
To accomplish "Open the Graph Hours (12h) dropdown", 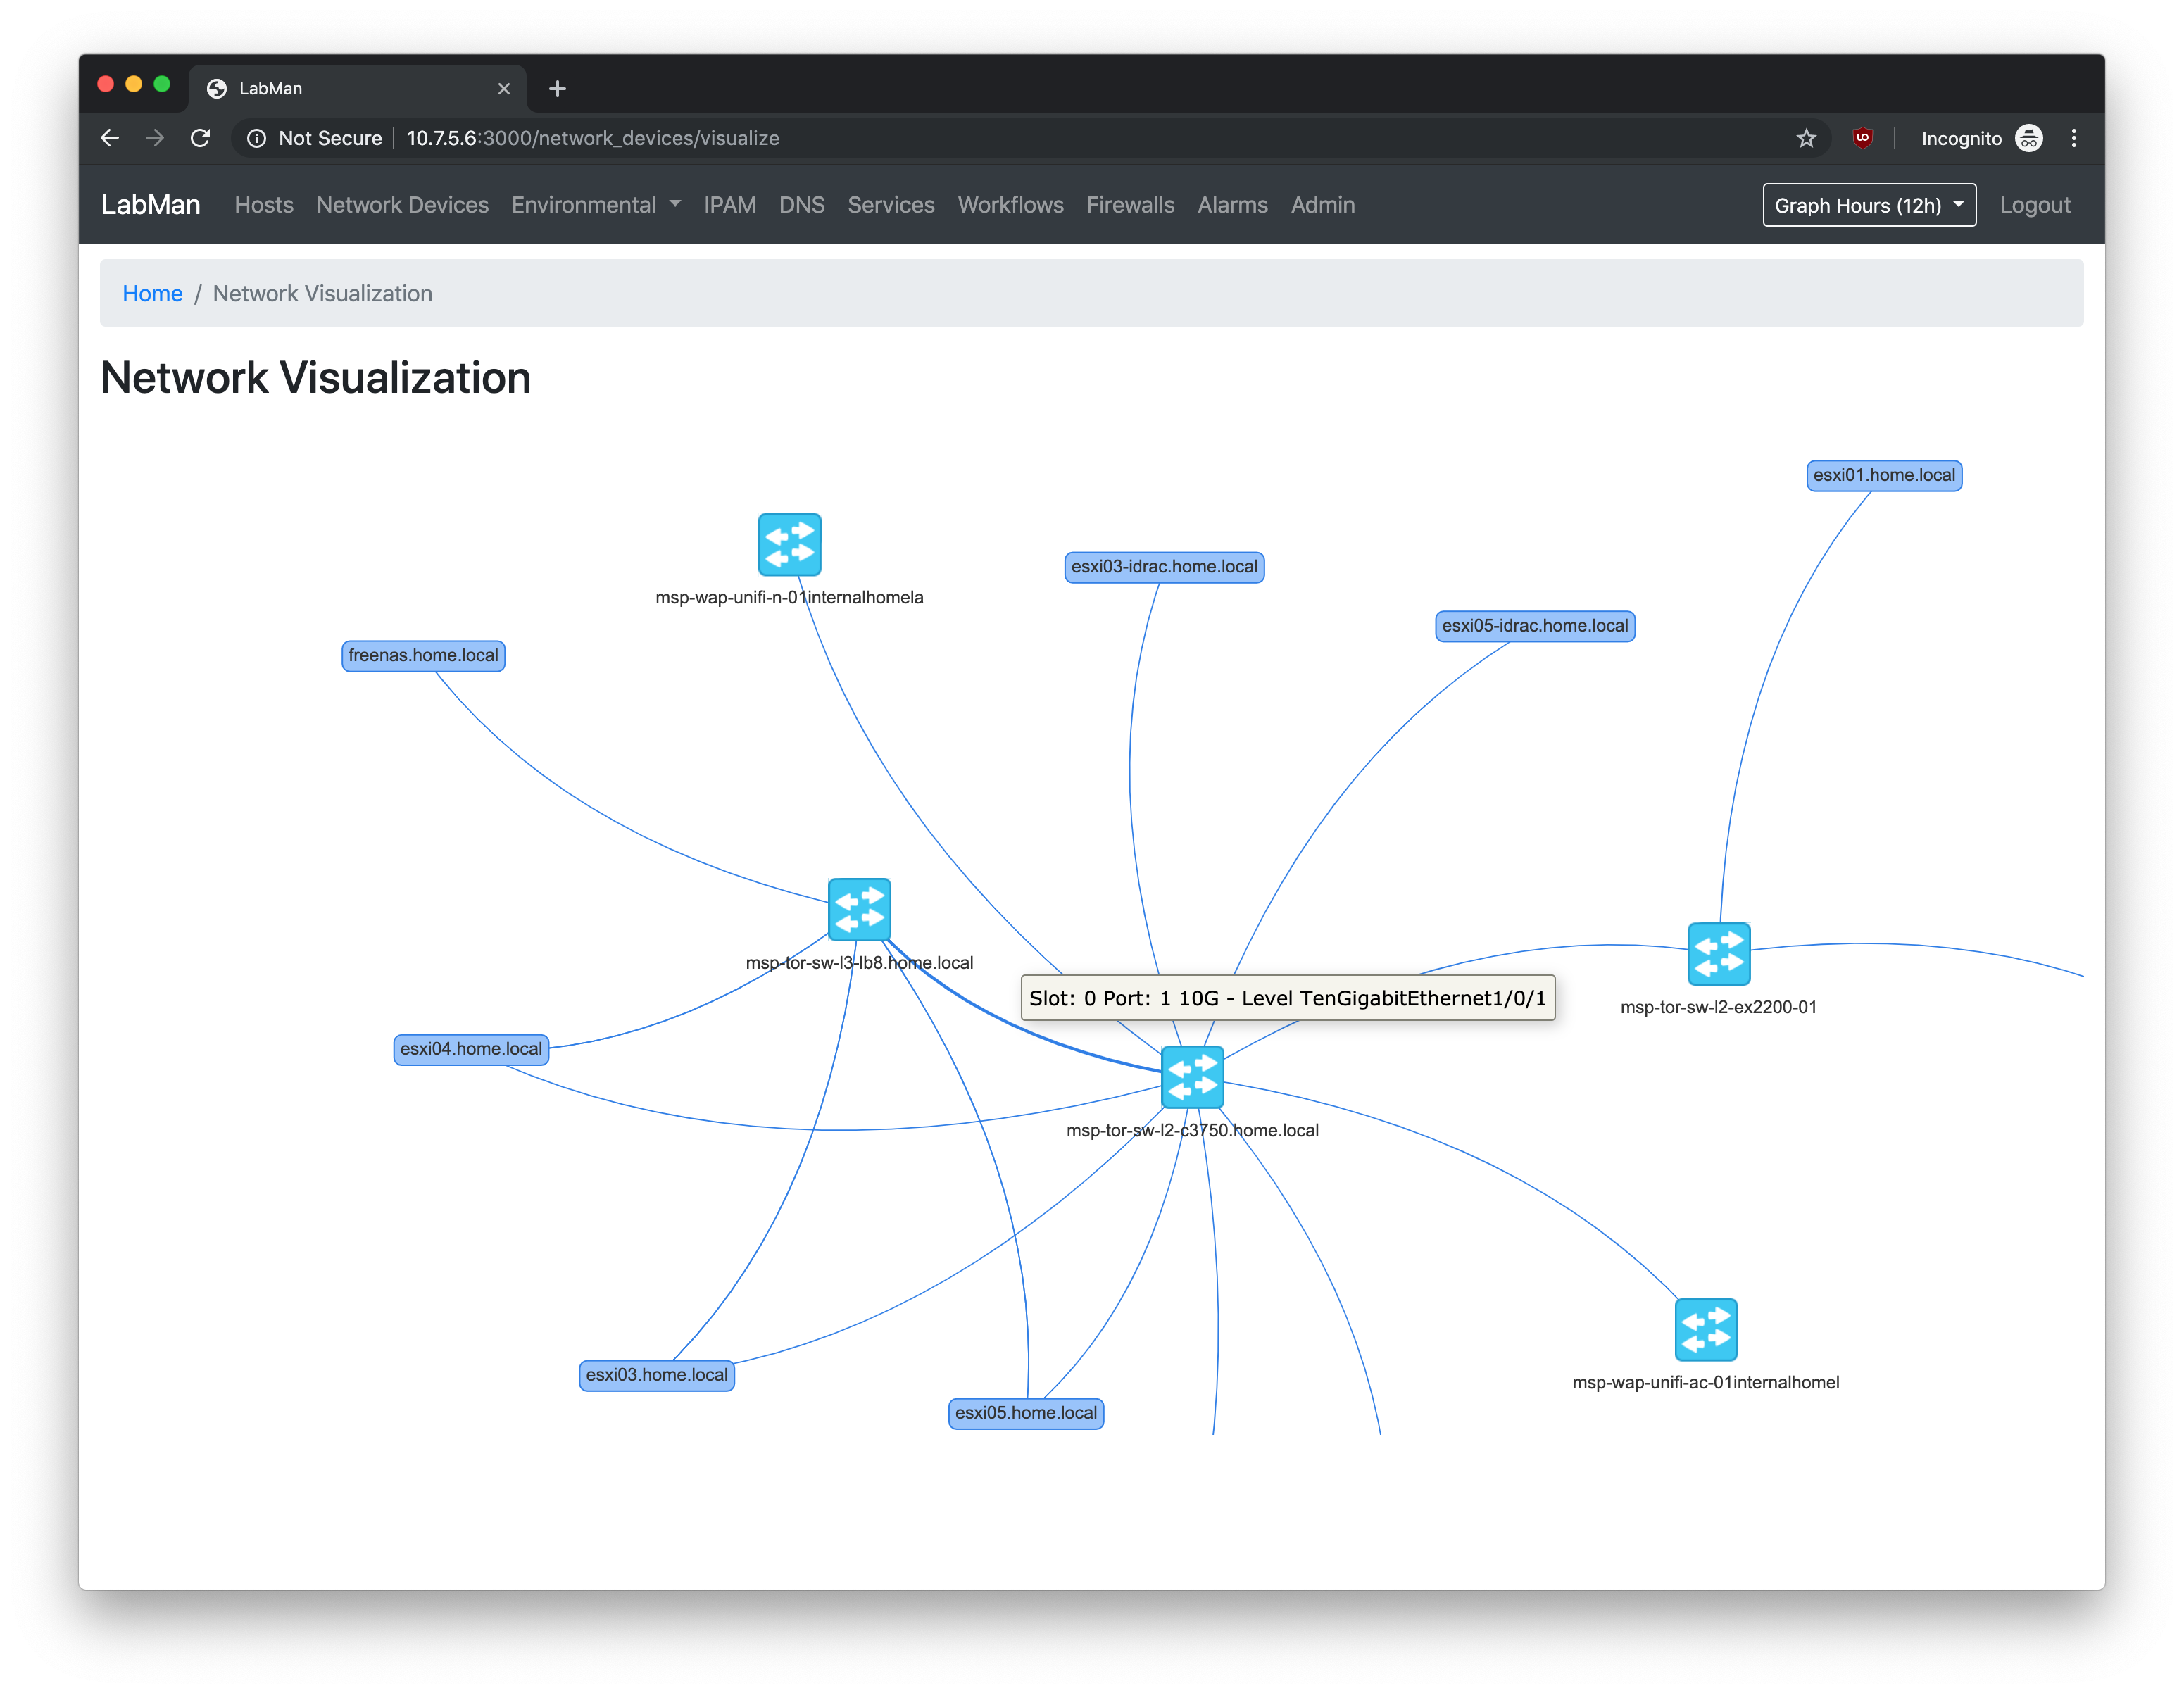I will [1868, 205].
